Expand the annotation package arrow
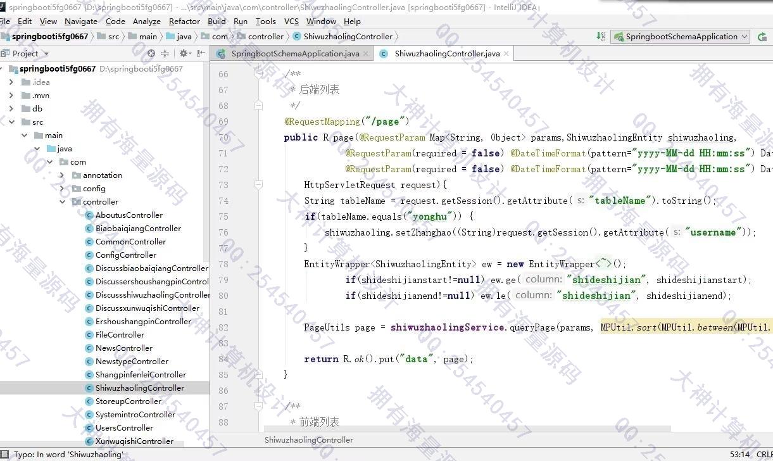The image size is (773, 461). pyautogui.click(x=63, y=175)
